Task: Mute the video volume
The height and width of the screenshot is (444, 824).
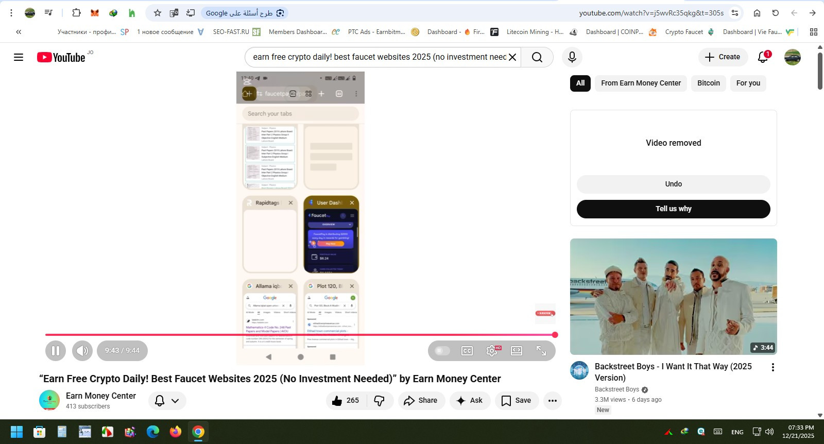Action: point(82,351)
